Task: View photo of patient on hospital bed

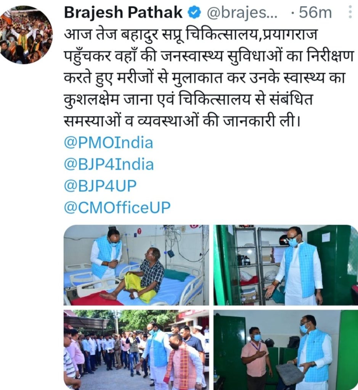Action: [x=136, y=265]
